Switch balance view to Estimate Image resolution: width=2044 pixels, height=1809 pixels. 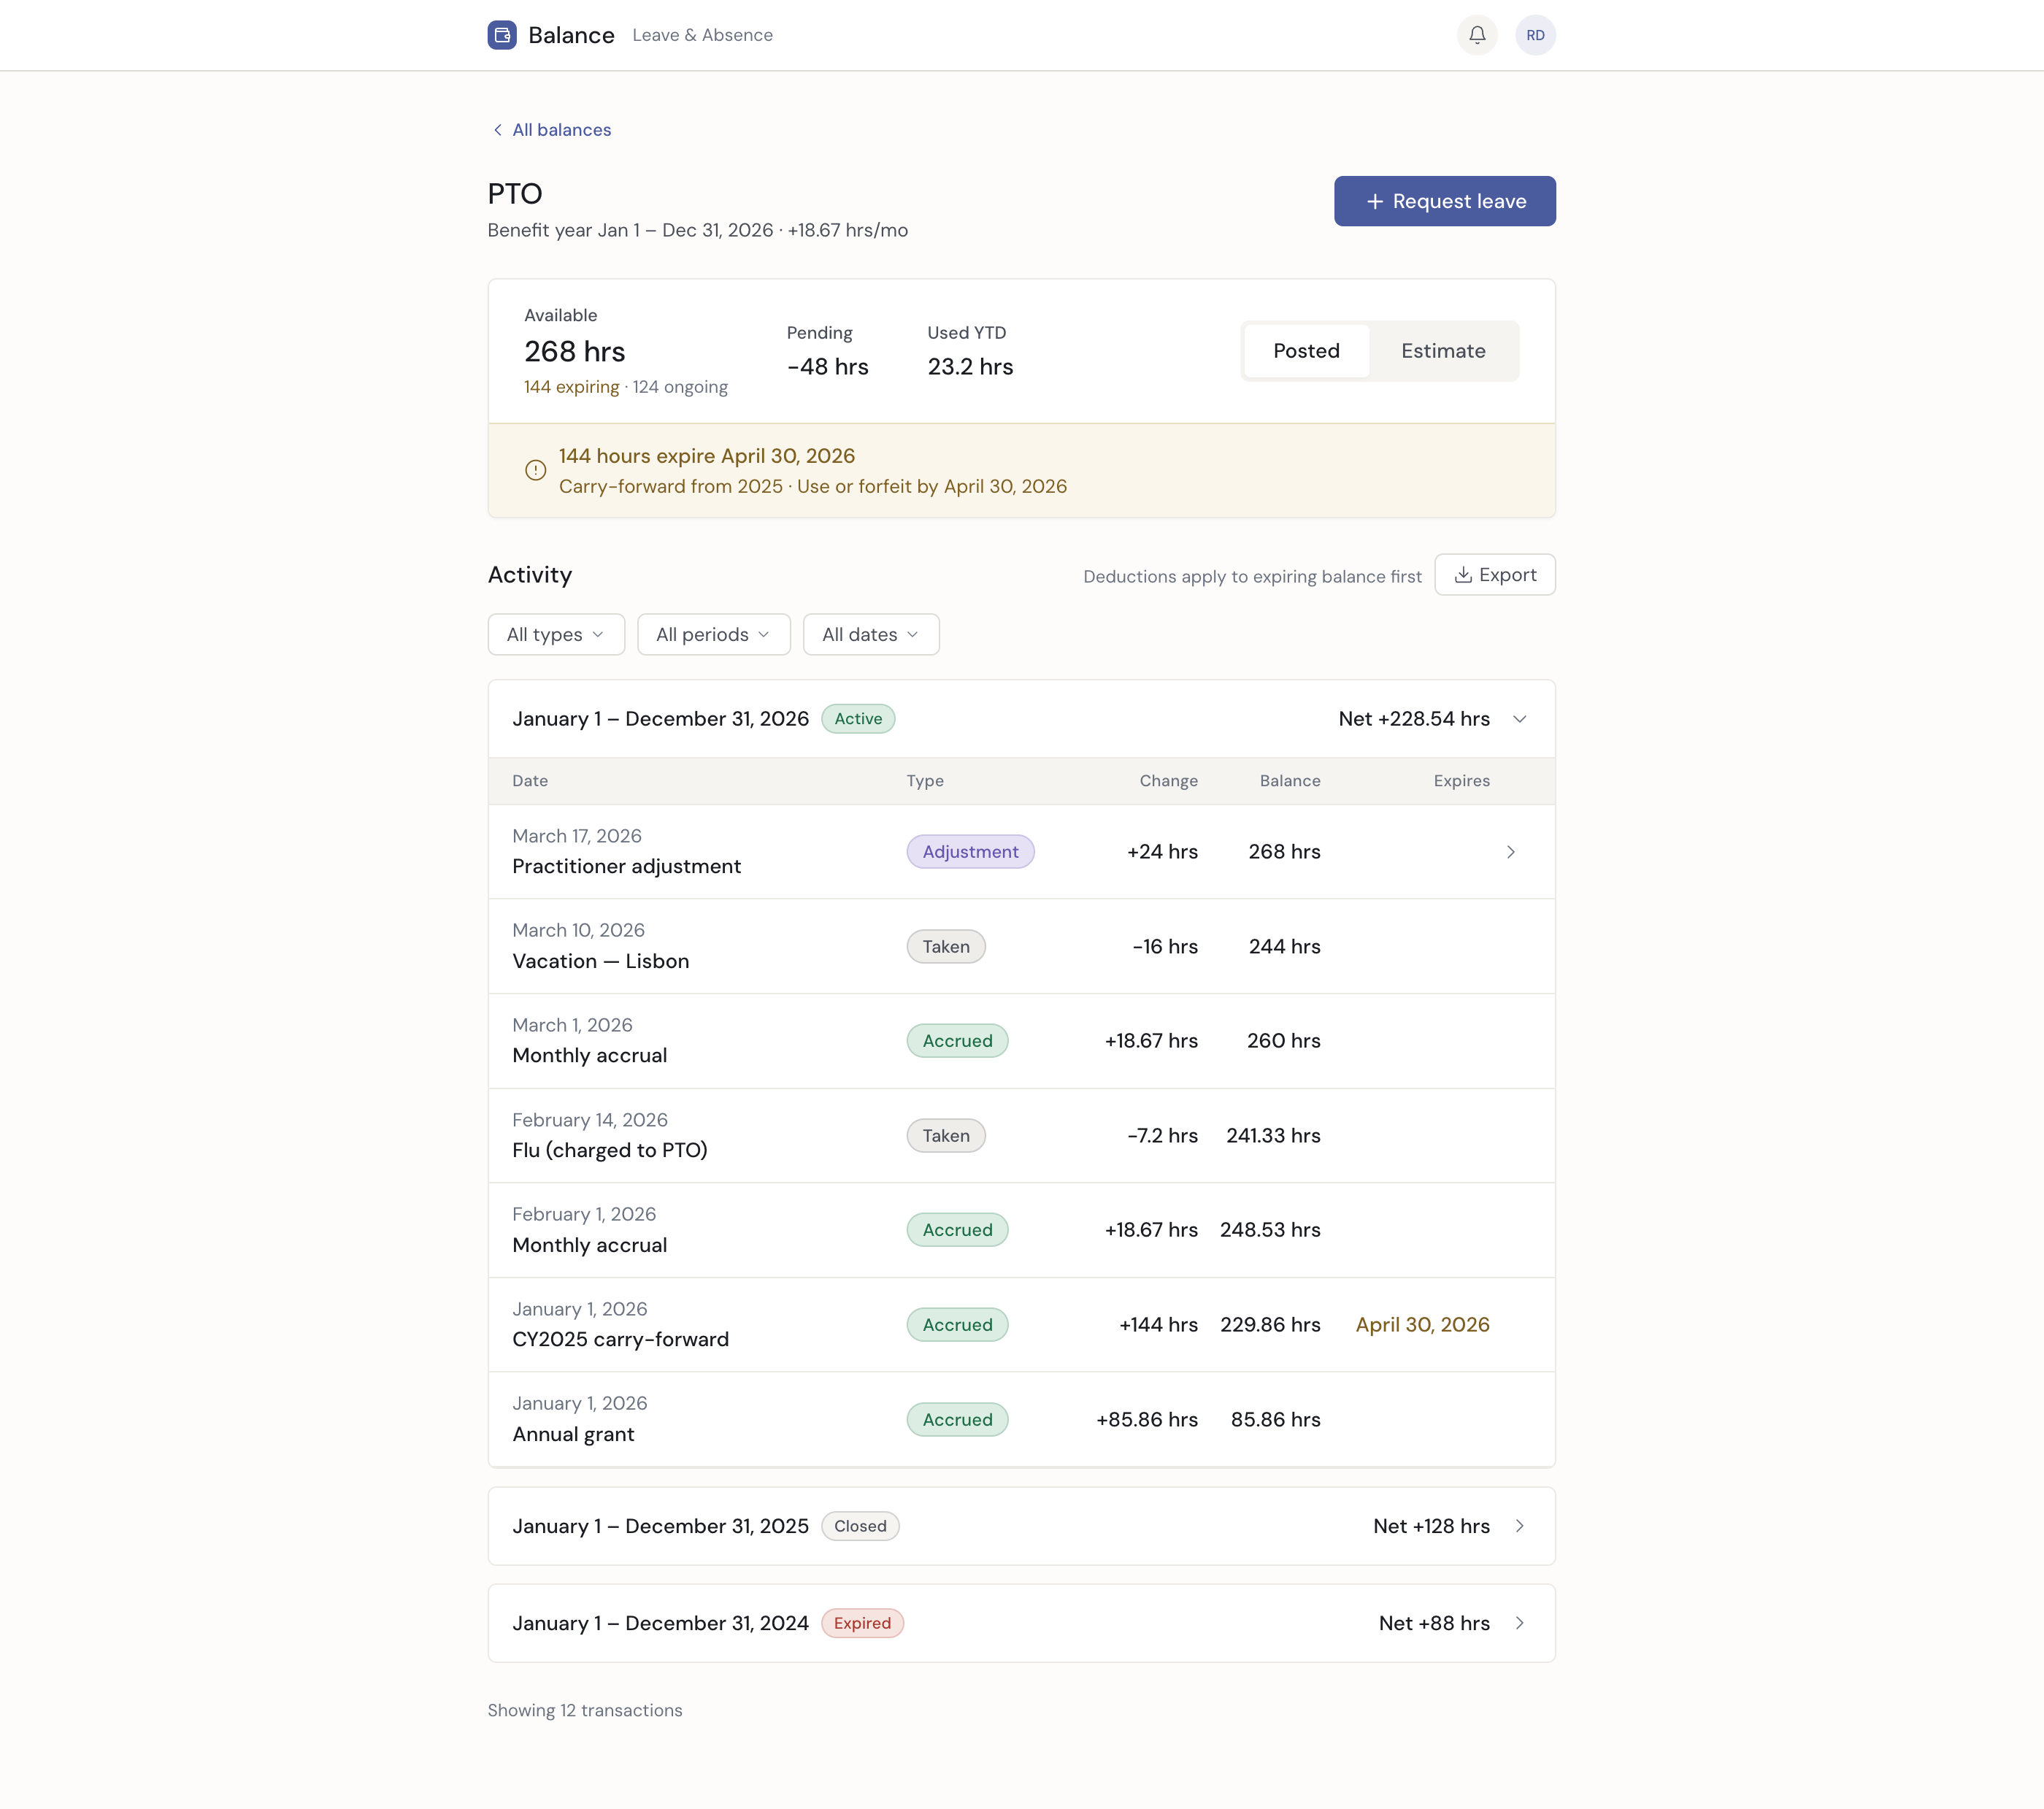pyautogui.click(x=1443, y=351)
